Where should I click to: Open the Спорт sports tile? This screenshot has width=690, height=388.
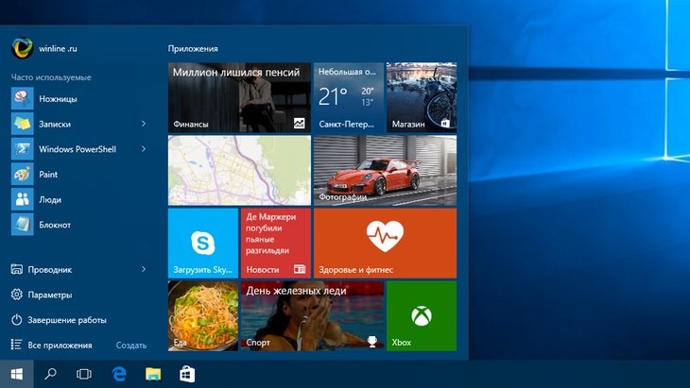(313, 316)
